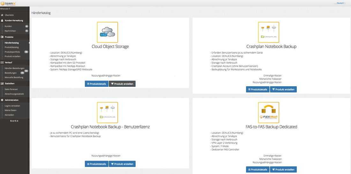Click the Kunden-Verwaltung user icon
This screenshot has width=351, height=174.
pos(2,20)
